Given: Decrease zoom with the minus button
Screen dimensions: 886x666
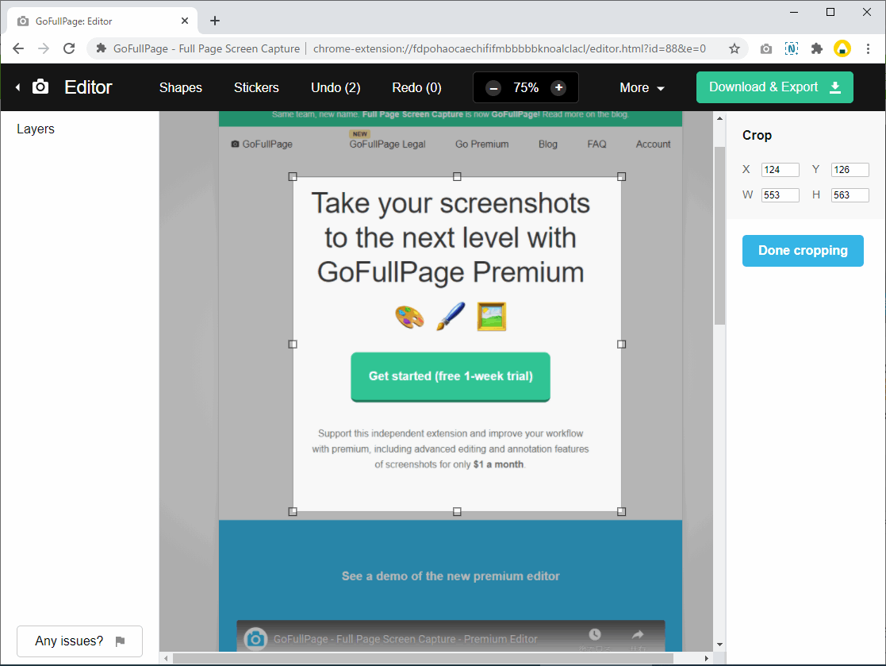Looking at the screenshot, I should point(493,87).
